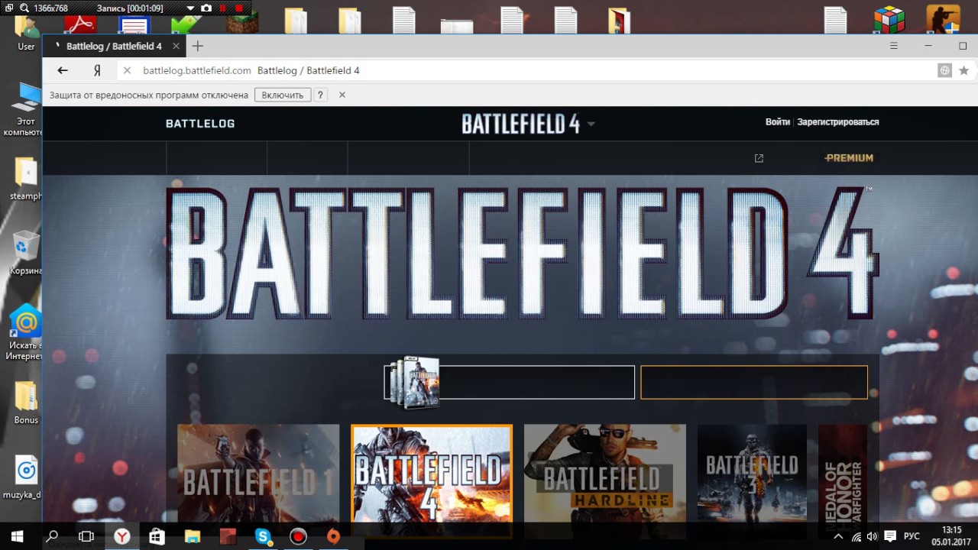Close the Battlelog / Battlefield 4 tab
978x550 pixels.
click(176, 46)
